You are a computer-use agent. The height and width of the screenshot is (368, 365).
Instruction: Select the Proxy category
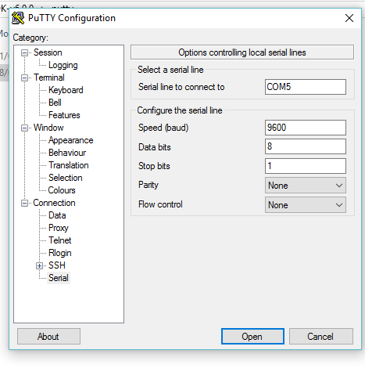59,228
